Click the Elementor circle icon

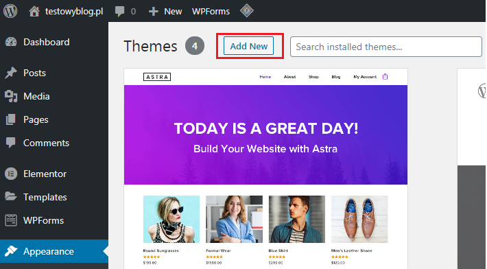11,174
